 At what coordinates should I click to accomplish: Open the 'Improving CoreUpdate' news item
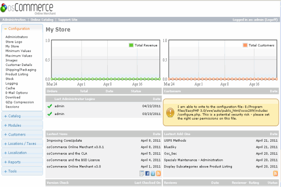[64, 140]
